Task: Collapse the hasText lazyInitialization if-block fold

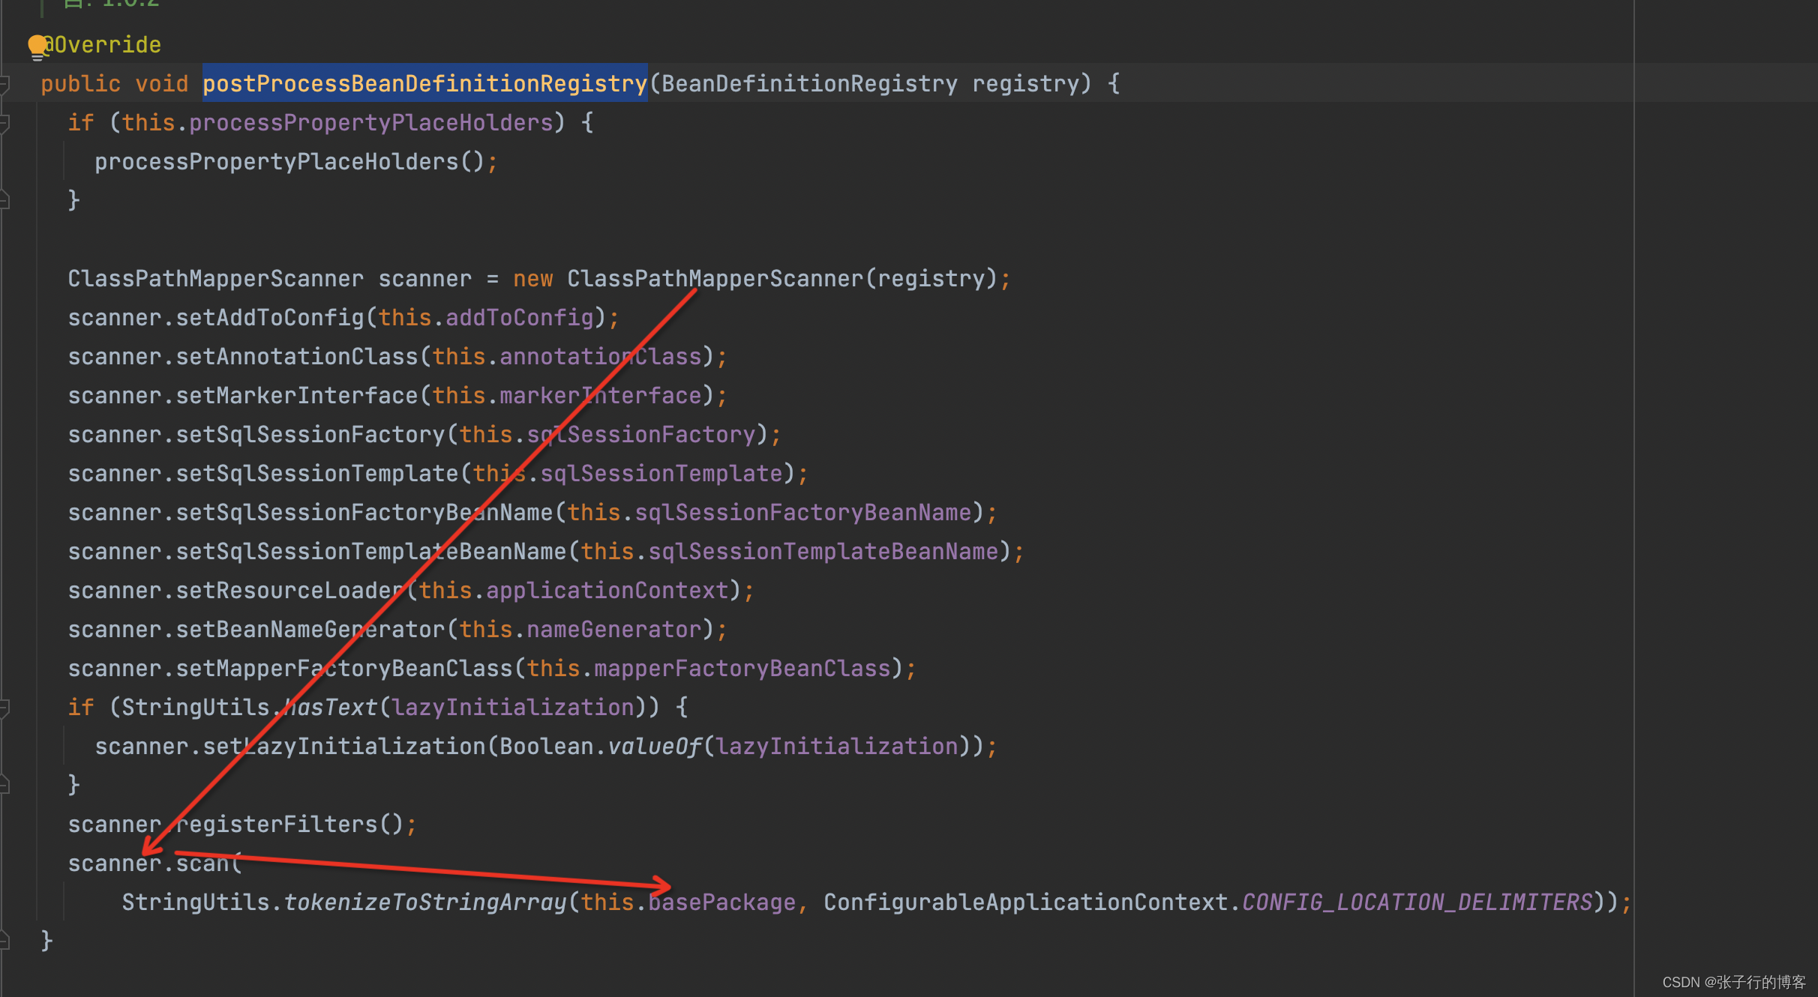Action: click(4, 708)
